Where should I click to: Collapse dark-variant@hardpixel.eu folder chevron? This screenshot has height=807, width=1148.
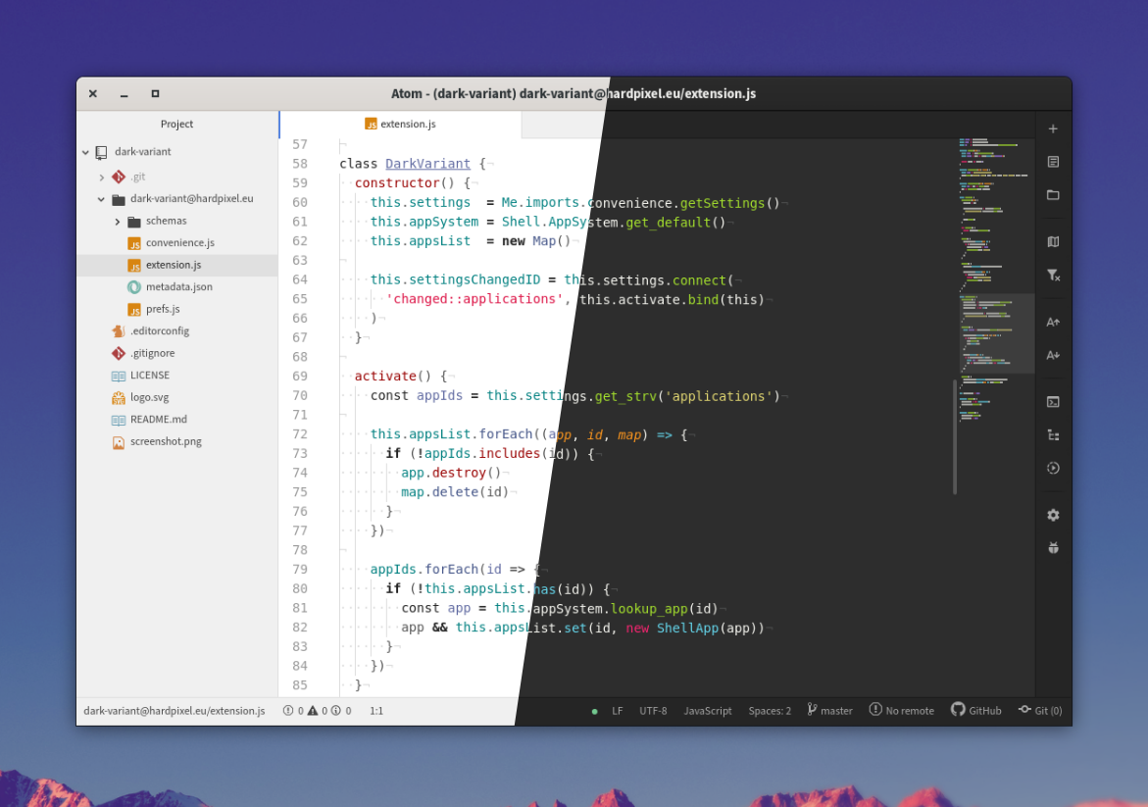point(101,199)
